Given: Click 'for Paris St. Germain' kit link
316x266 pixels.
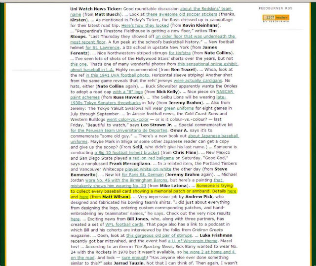Looking at the screenshot, I should click(143, 175).
